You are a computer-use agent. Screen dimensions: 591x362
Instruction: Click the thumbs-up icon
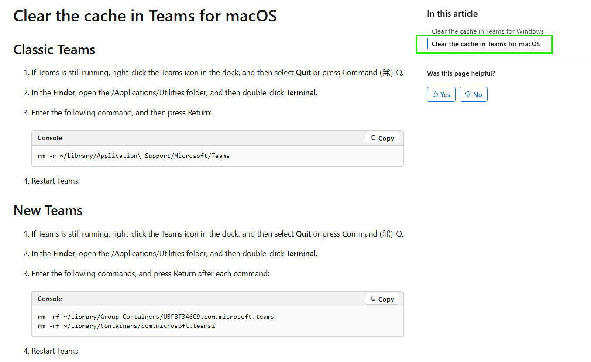click(435, 94)
